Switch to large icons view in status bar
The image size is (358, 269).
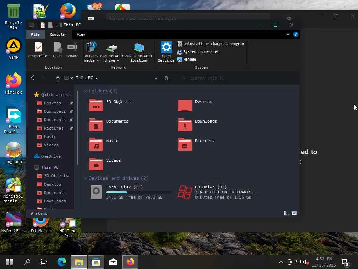[x=294, y=213]
